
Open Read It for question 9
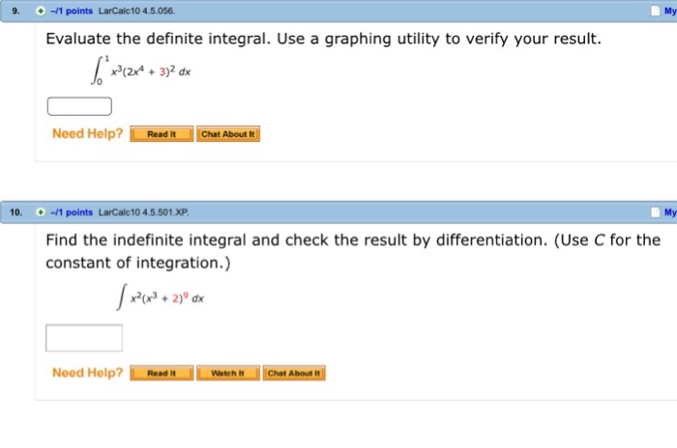[x=162, y=134]
